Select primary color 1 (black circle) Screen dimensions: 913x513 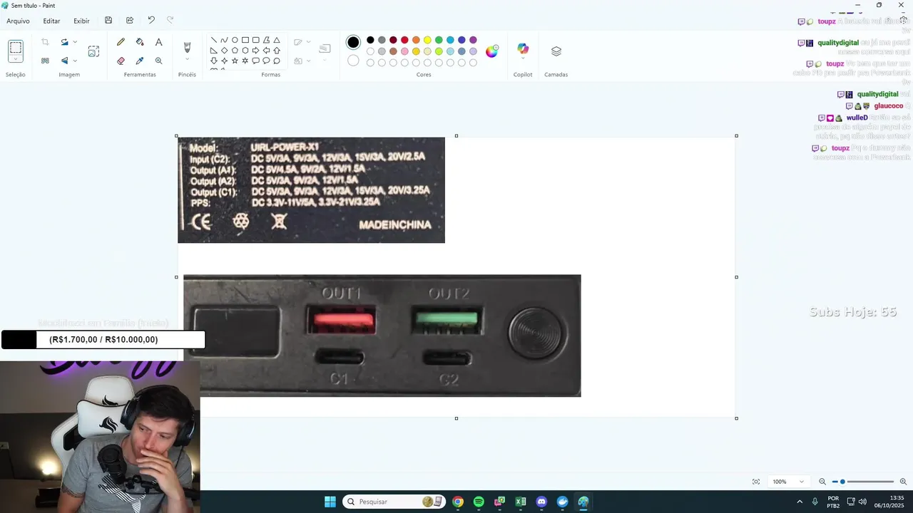coord(353,42)
